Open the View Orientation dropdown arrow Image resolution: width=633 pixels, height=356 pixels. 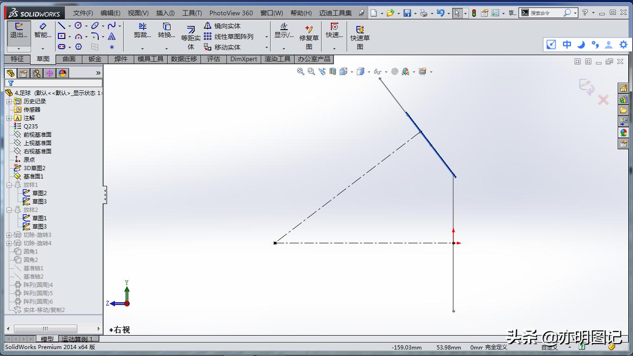click(351, 71)
